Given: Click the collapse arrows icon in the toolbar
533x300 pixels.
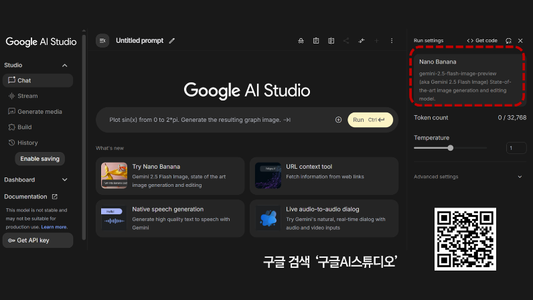Looking at the screenshot, I should [x=362, y=41].
